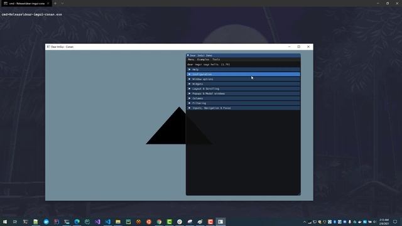Click the cmd command line text in the terminal
This screenshot has height=226, width=402.
click(31, 14)
